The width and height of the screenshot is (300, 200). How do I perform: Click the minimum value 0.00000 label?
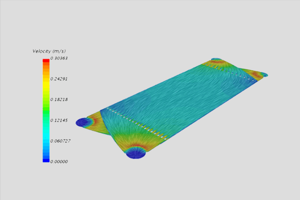tap(59, 161)
